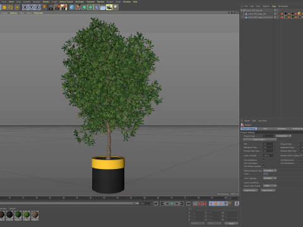
Task: Click Render to Picture Viewer icon
Action: click(x=57, y=8)
